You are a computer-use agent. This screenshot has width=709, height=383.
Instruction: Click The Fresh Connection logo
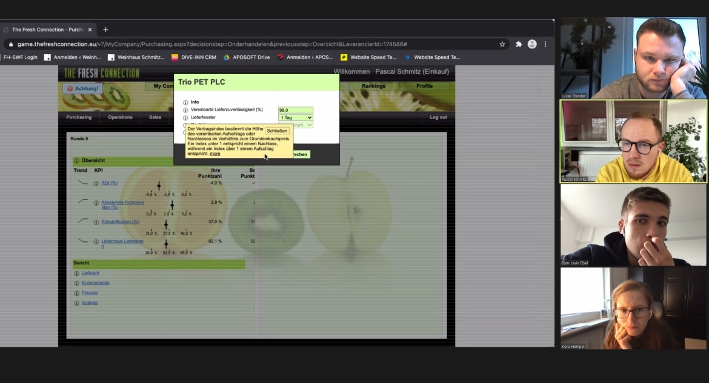[102, 74]
